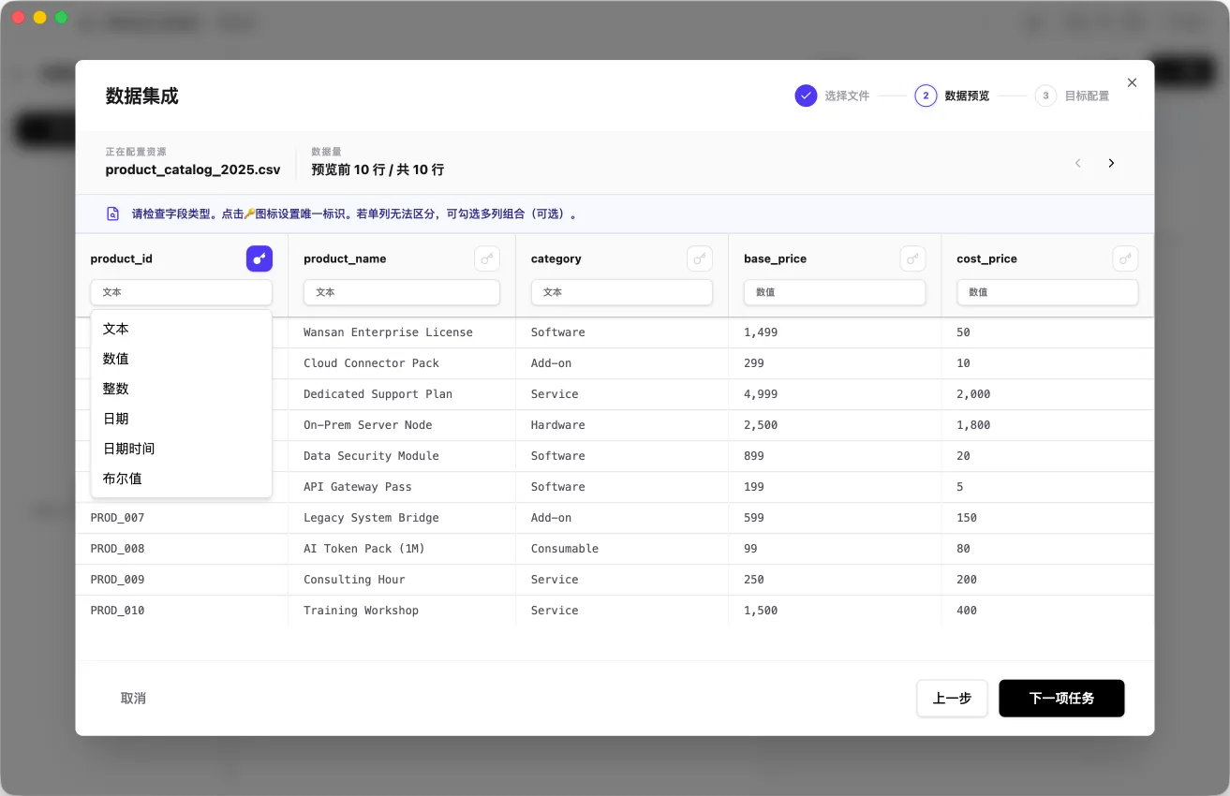The height and width of the screenshot is (796, 1230).
Task: Go back with 上一步 button
Action: click(x=952, y=699)
